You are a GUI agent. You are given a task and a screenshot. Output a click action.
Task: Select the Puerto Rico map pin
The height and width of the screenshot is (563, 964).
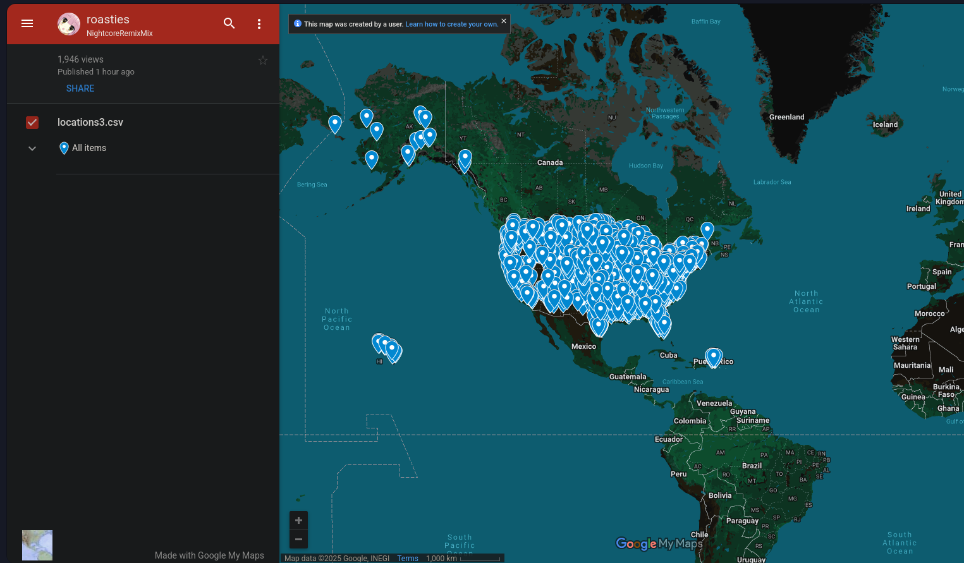pos(714,358)
